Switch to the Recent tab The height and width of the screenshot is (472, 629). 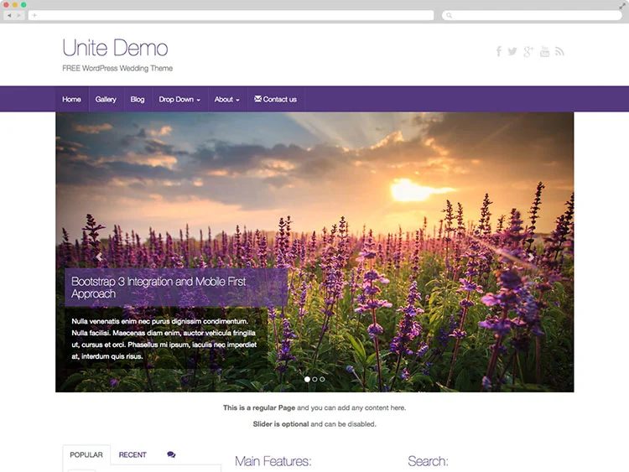click(133, 454)
